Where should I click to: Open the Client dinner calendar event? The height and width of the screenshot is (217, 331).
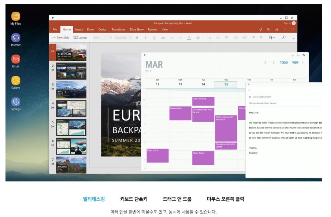203,158
